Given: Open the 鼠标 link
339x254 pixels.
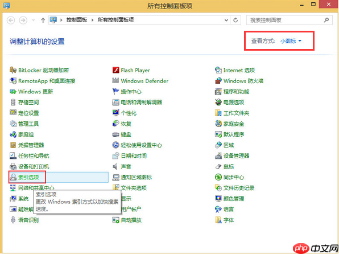Looking at the screenshot, I should (229, 166).
